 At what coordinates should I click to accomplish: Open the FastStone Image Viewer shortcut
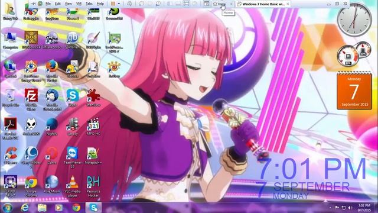(31, 71)
